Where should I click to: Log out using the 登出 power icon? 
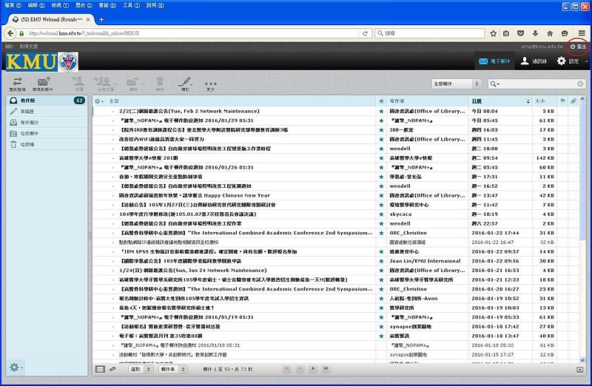point(578,47)
